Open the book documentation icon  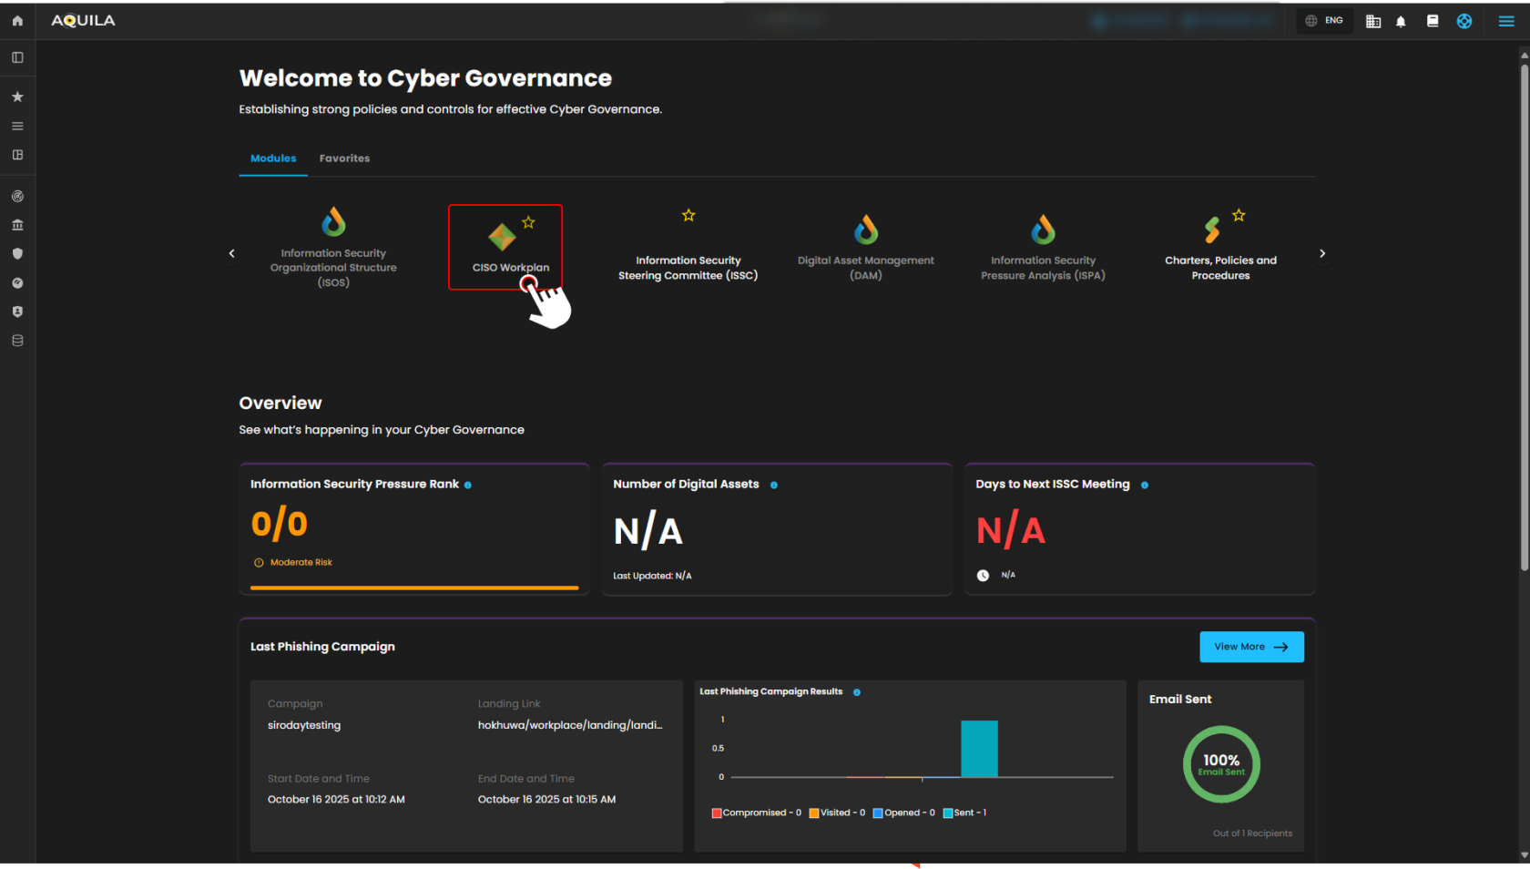pyautogui.click(x=1433, y=21)
